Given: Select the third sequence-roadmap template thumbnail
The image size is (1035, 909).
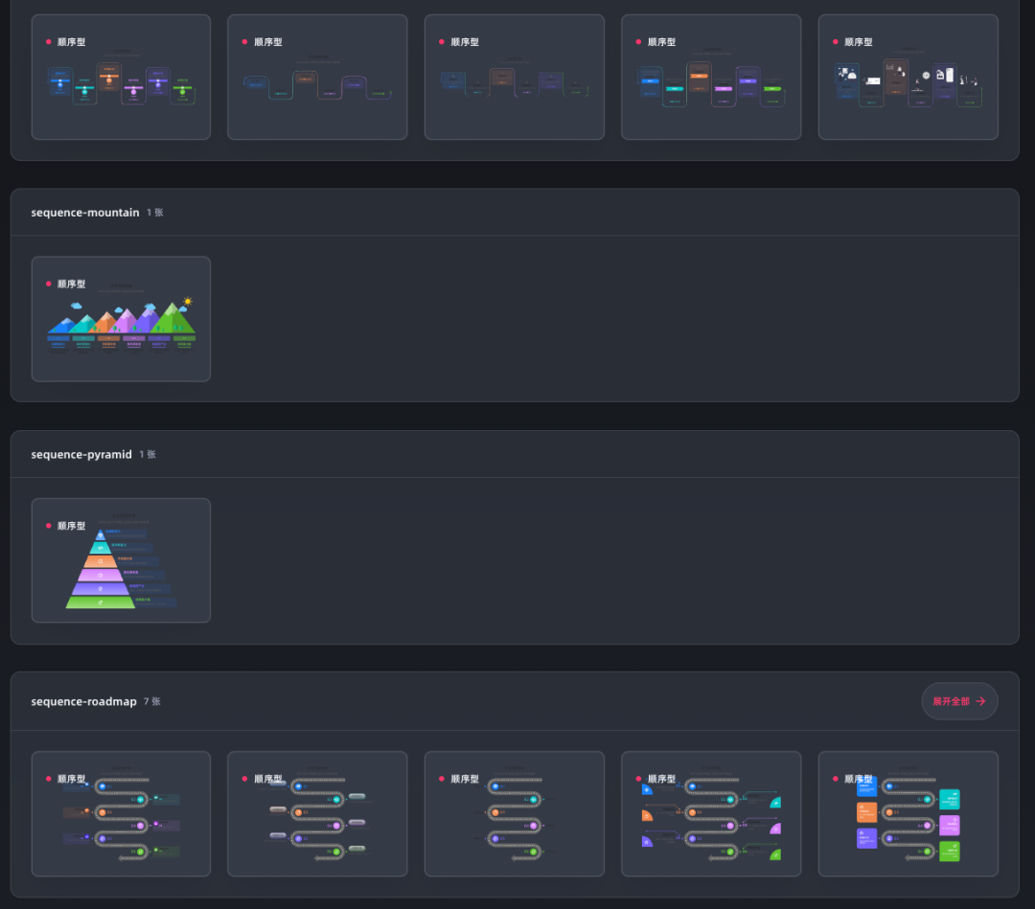Looking at the screenshot, I should pos(514,813).
